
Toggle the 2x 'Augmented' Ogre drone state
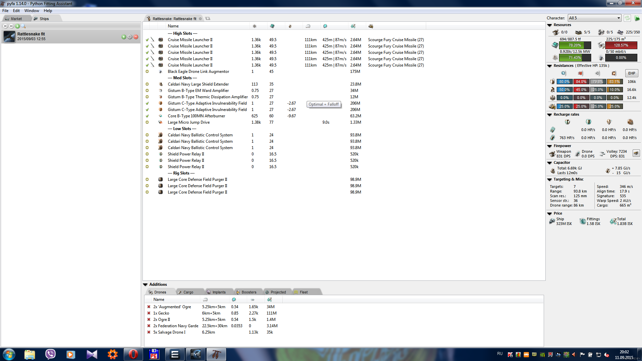point(149,307)
